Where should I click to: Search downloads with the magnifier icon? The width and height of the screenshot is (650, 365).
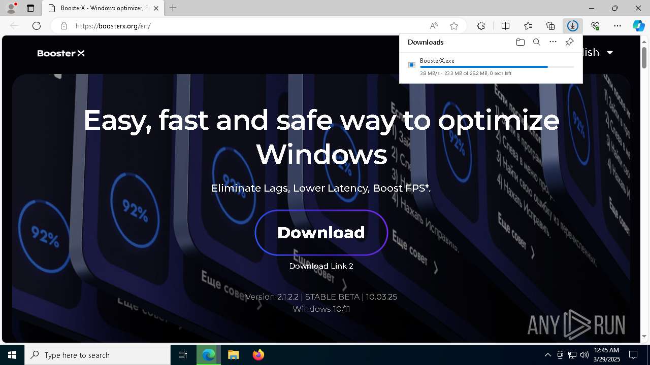pyautogui.click(x=536, y=42)
